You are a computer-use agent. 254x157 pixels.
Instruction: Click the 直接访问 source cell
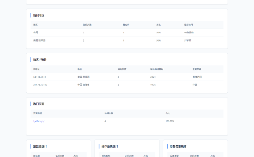pos(197,77)
